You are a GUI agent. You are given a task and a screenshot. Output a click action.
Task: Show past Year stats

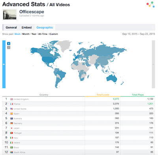[x=34, y=34]
